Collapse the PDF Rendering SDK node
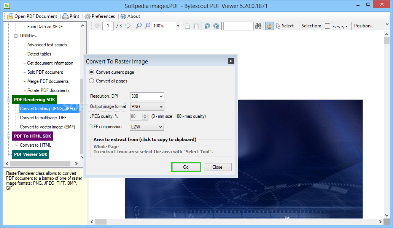Image resolution: width=393 pixels, height=228 pixels. [x=8, y=100]
